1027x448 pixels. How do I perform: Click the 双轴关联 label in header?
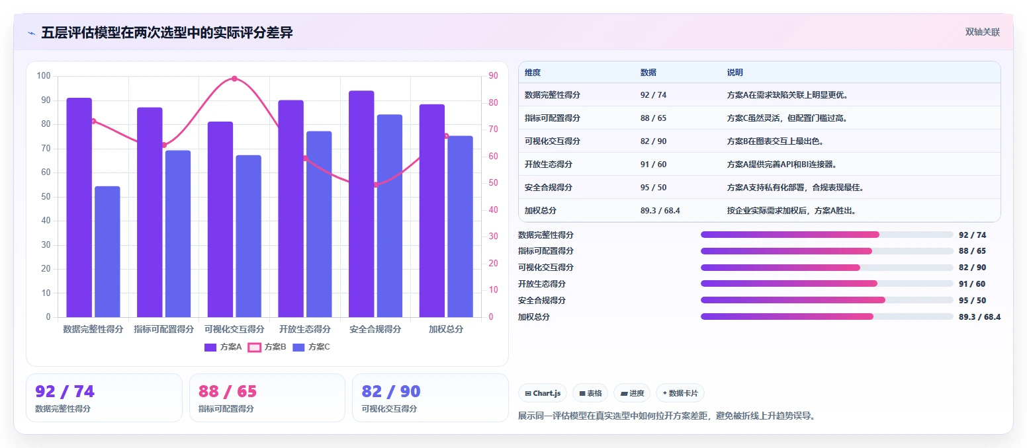click(x=982, y=32)
